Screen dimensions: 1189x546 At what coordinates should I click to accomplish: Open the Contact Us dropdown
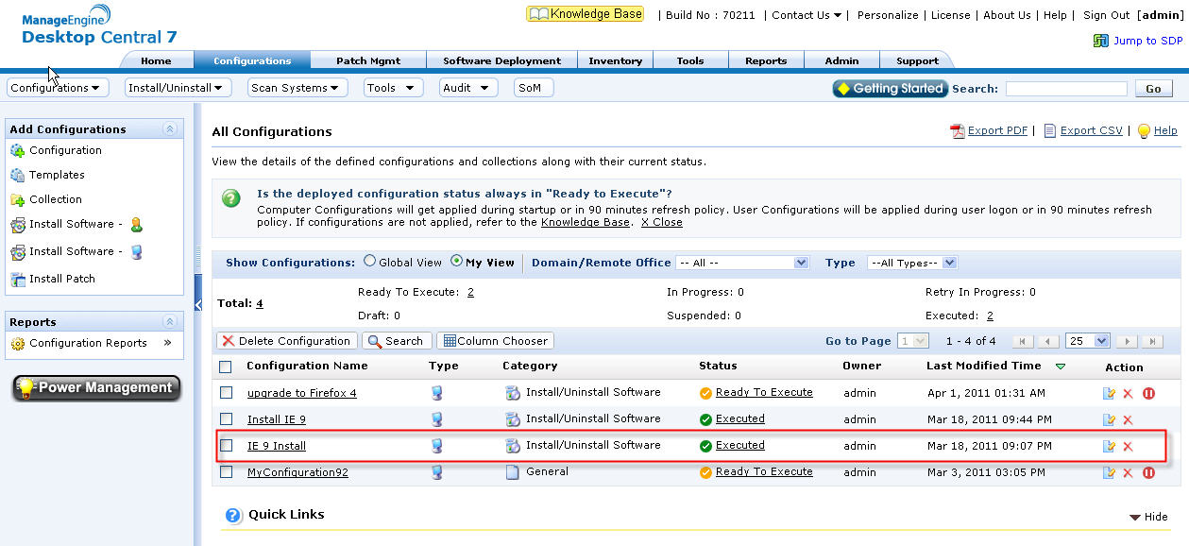pos(806,15)
